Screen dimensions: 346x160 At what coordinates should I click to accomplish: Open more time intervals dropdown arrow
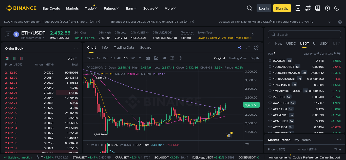(140, 58)
